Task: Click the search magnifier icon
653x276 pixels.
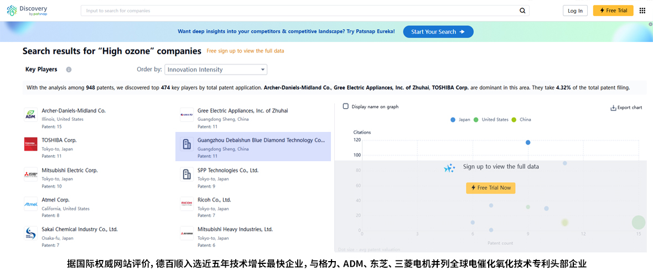Action: tap(522, 11)
